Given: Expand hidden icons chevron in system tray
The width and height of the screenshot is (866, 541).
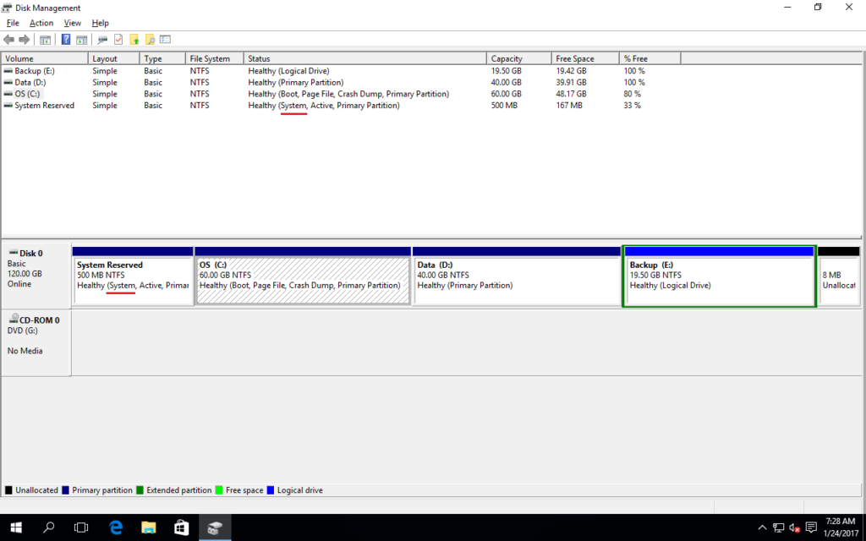Looking at the screenshot, I should (762, 527).
